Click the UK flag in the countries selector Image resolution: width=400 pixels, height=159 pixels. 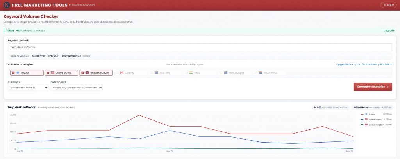[x=87, y=73]
